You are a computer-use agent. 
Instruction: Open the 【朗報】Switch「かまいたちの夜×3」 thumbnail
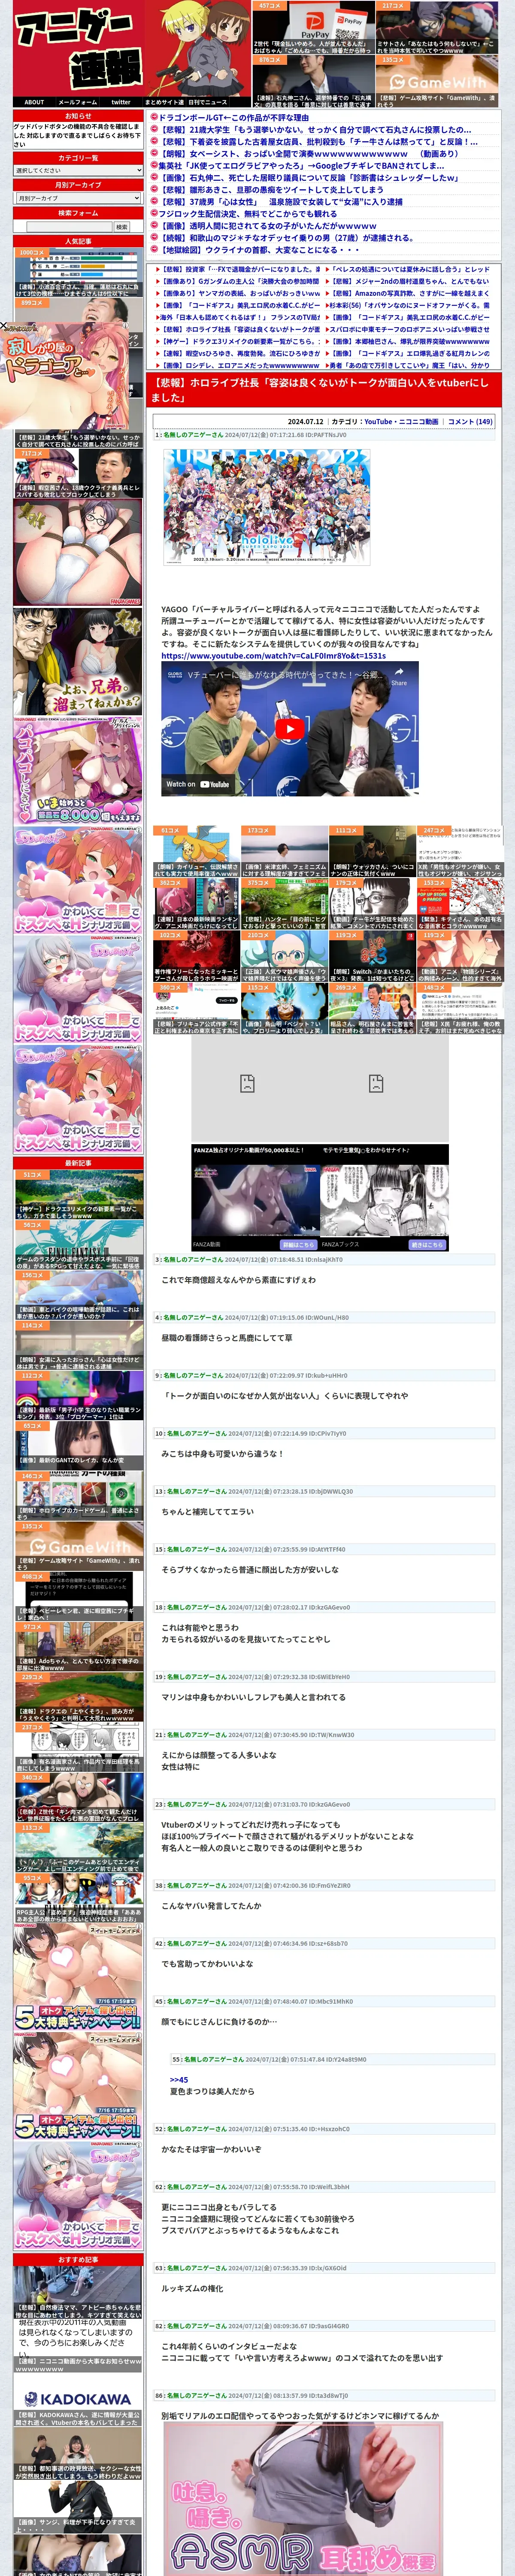[x=372, y=956]
